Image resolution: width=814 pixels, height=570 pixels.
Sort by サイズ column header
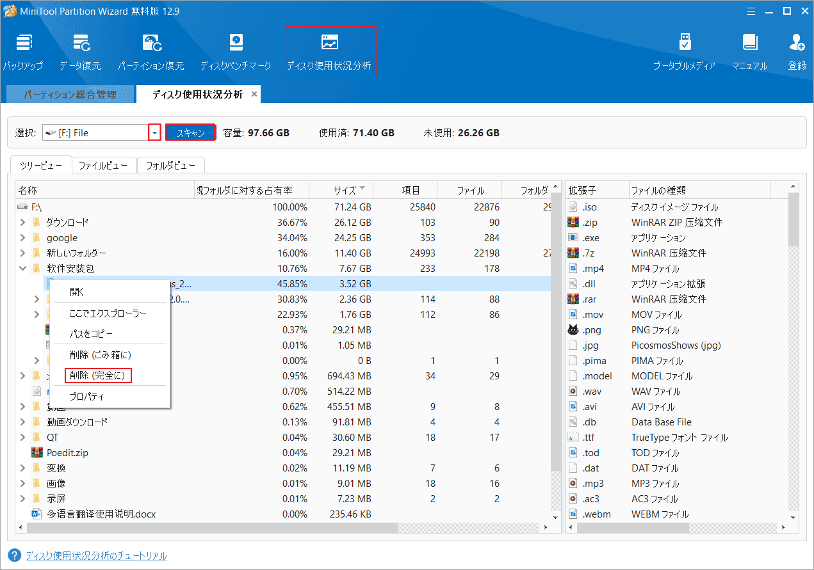pos(341,190)
